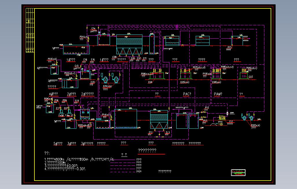Click the P10(a,b) pump label

click(x=207, y=74)
